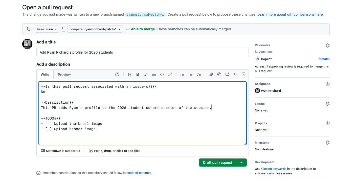Attach files using the paperclip icon
This screenshot has width=357, height=184.
(x=211, y=74)
